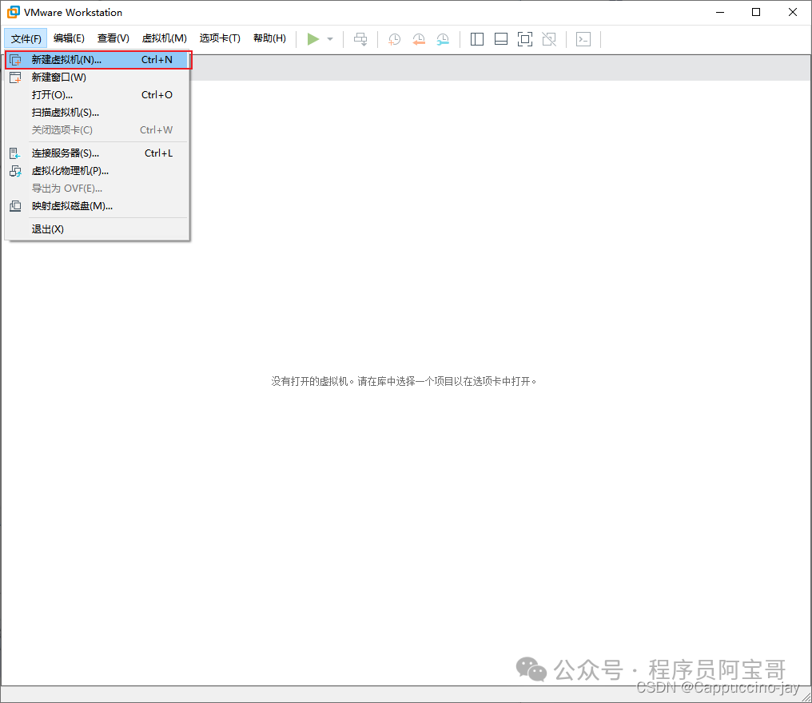Open the 选项卡(T) menu

(220, 38)
